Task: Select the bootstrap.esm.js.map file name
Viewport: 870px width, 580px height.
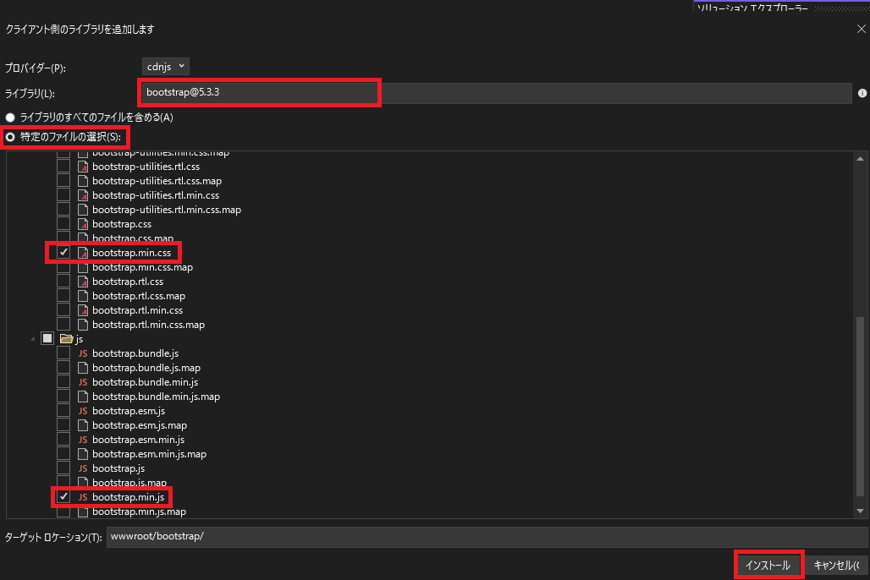Action: point(140,425)
